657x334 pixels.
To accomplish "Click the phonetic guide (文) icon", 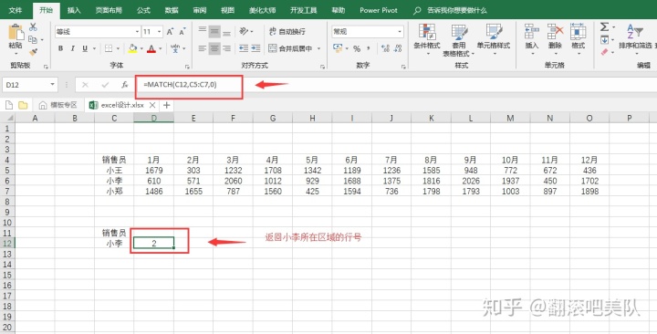I will tap(175, 48).
